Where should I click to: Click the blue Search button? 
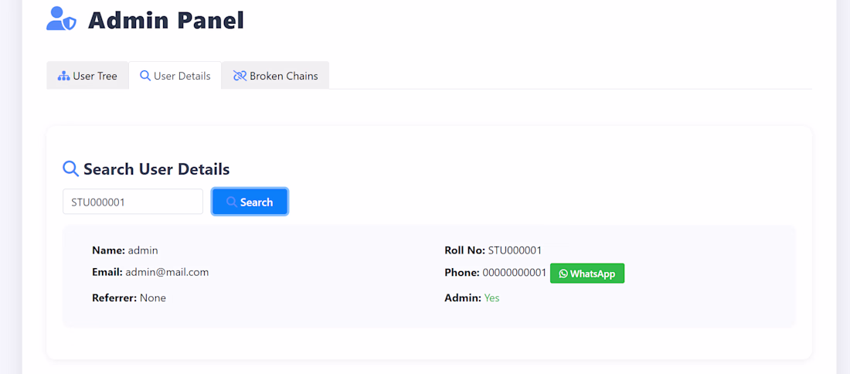coord(250,202)
